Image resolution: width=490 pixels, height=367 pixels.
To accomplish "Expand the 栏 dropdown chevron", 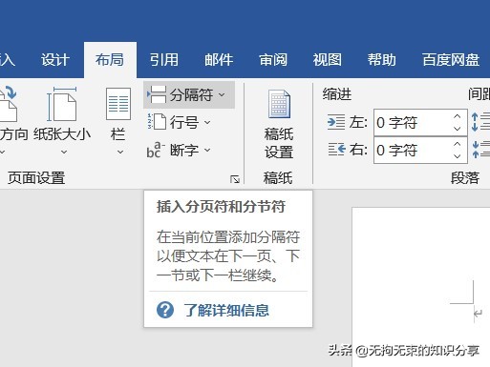I will 120,152.
